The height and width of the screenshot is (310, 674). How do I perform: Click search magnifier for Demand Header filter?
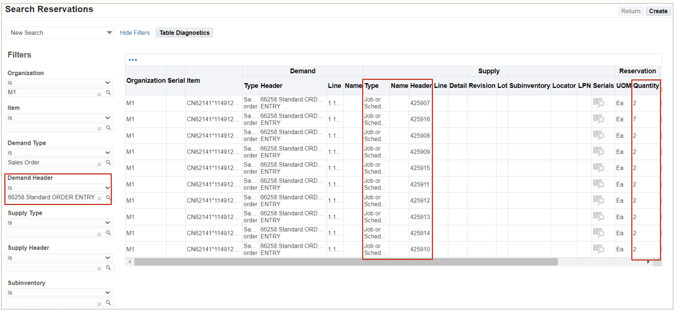click(109, 198)
